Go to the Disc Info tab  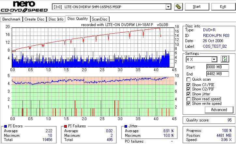56,19
